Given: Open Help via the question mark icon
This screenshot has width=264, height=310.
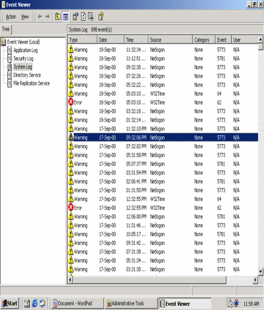Looking at the screenshot, I should click(101, 17).
